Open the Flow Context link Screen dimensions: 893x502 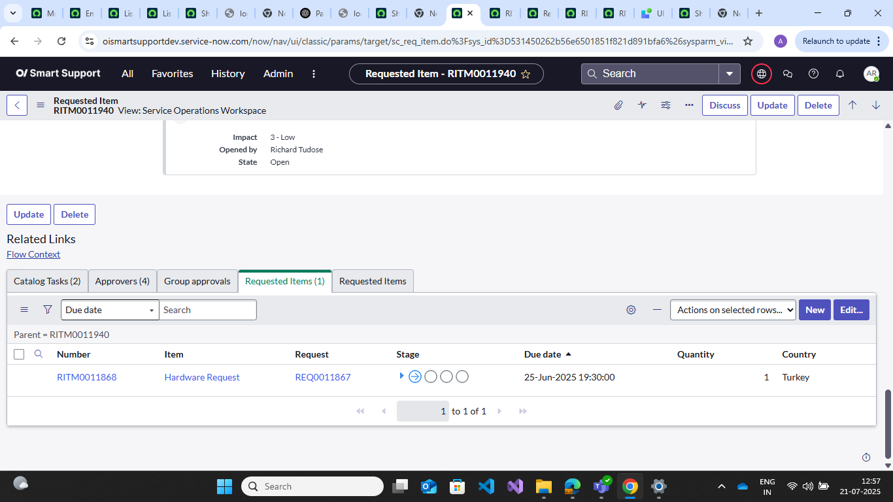click(33, 254)
